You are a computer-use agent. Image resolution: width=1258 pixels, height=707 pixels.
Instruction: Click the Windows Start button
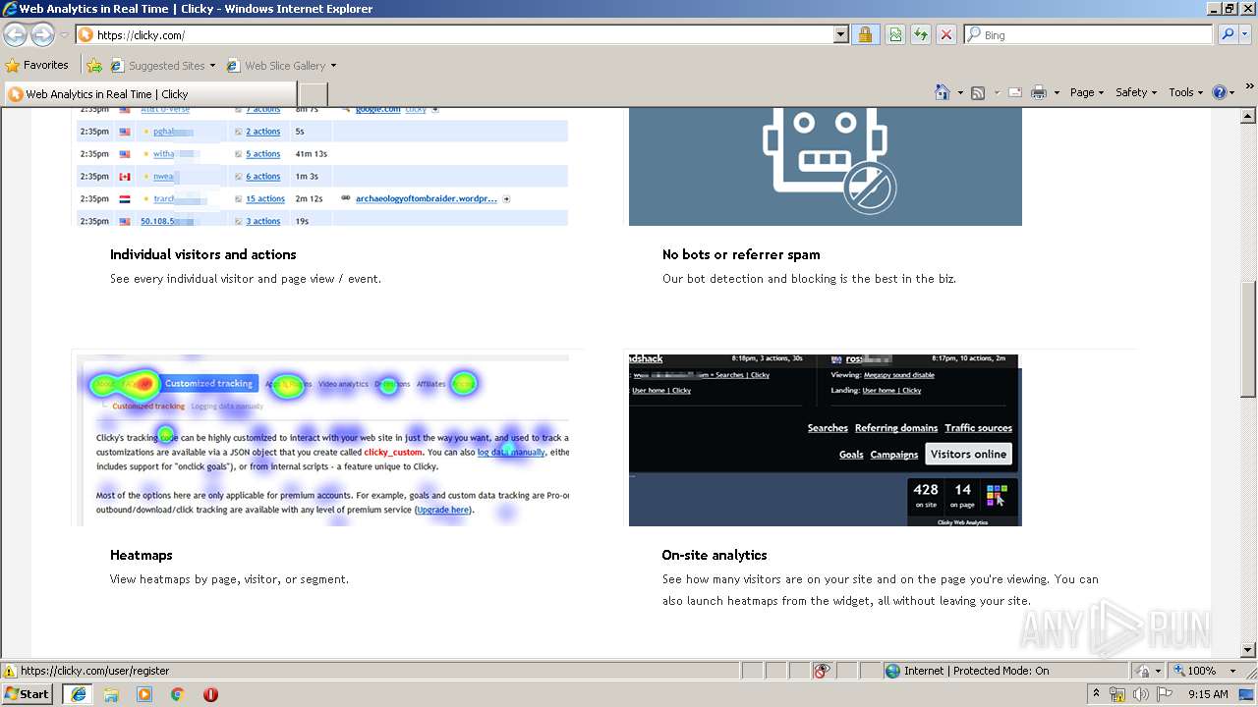28,693
